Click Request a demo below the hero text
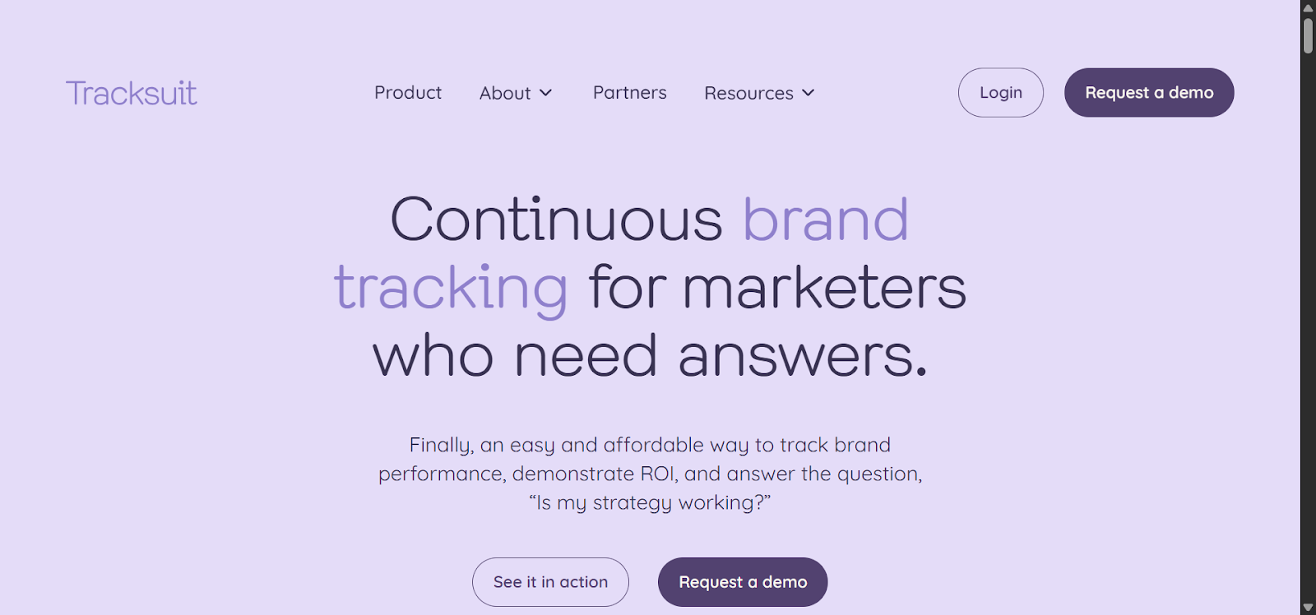The width and height of the screenshot is (1316, 615). coord(742,581)
